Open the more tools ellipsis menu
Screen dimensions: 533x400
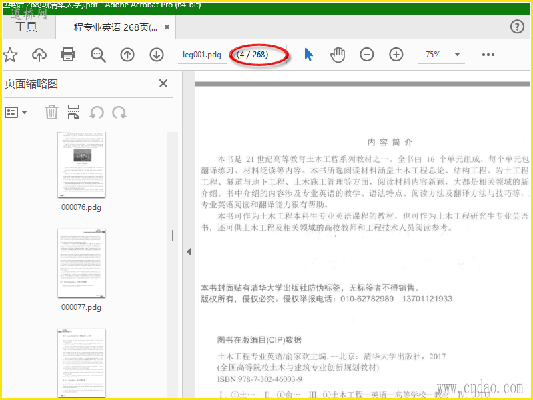coord(488,55)
